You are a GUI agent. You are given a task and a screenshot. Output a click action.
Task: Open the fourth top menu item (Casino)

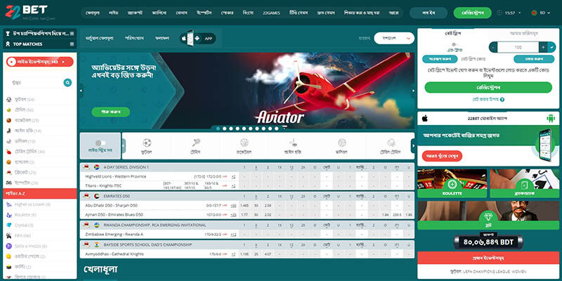[159, 13]
